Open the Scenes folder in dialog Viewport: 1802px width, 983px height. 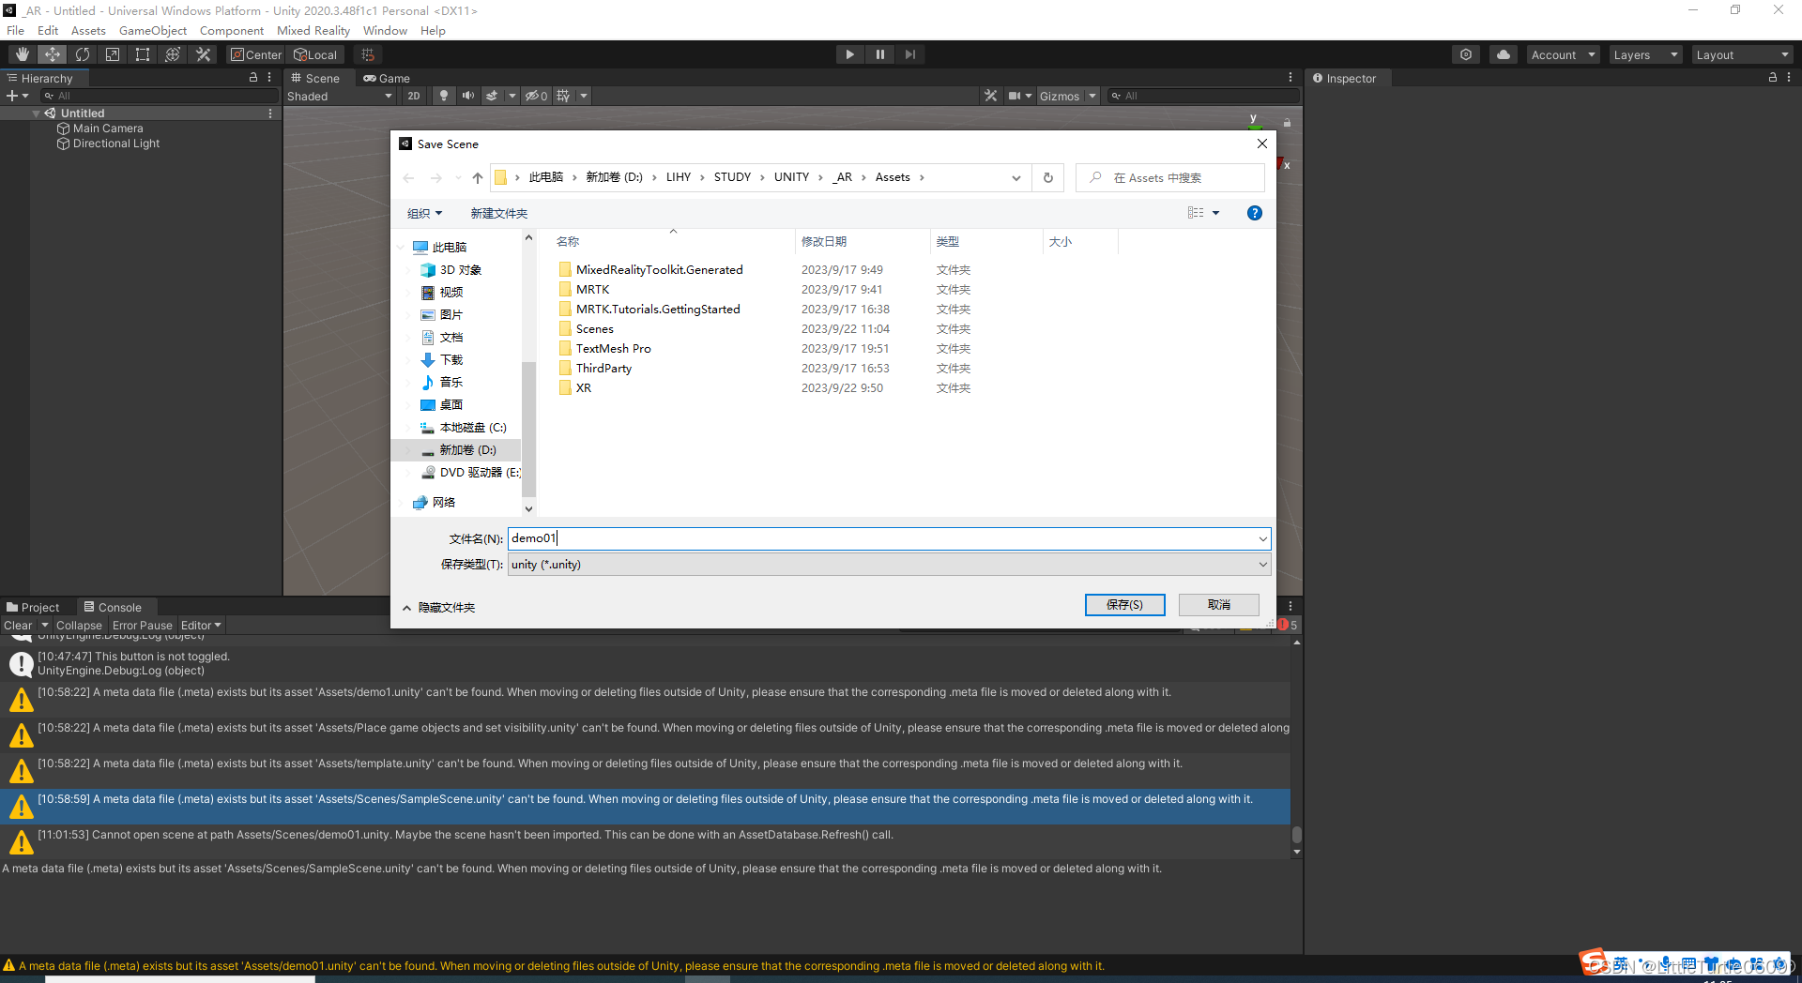(594, 329)
